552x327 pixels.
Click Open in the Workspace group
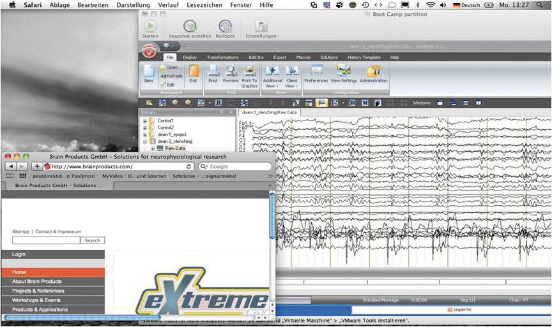click(169, 67)
